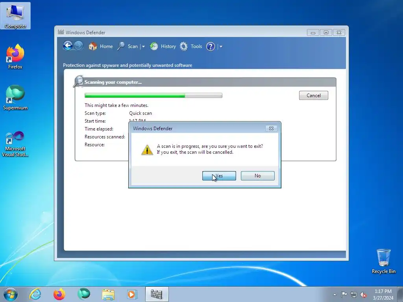Cancel the running quick scan
Image resolution: width=403 pixels, height=302 pixels.
pos(313,95)
